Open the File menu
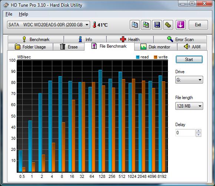 (x=9, y=14)
